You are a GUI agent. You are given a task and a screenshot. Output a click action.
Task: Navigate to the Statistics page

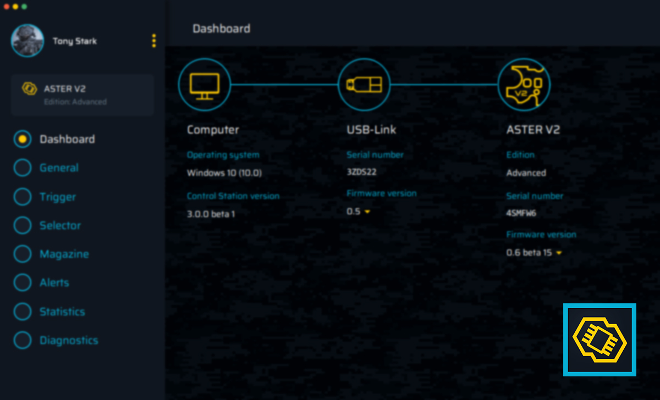click(62, 312)
